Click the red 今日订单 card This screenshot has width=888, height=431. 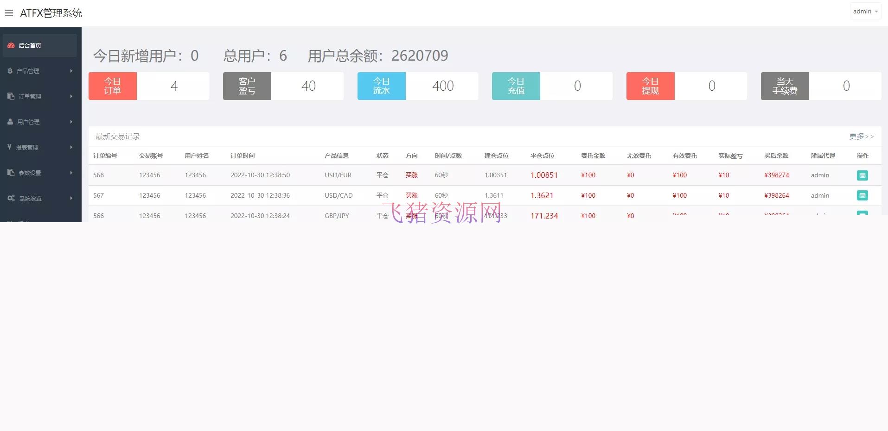[x=112, y=86]
